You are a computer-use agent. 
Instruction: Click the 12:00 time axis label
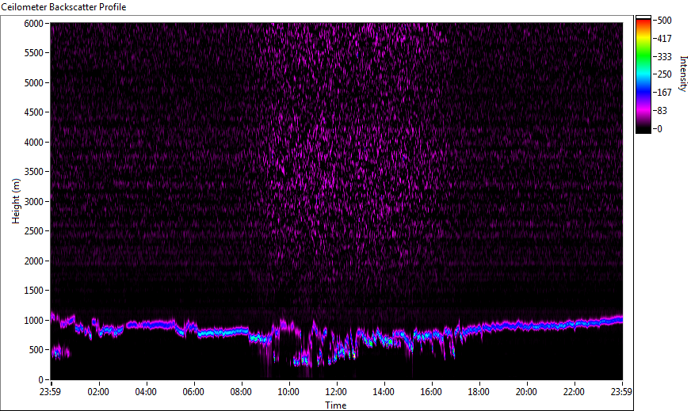pyautogui.click(x=336, y=392)
